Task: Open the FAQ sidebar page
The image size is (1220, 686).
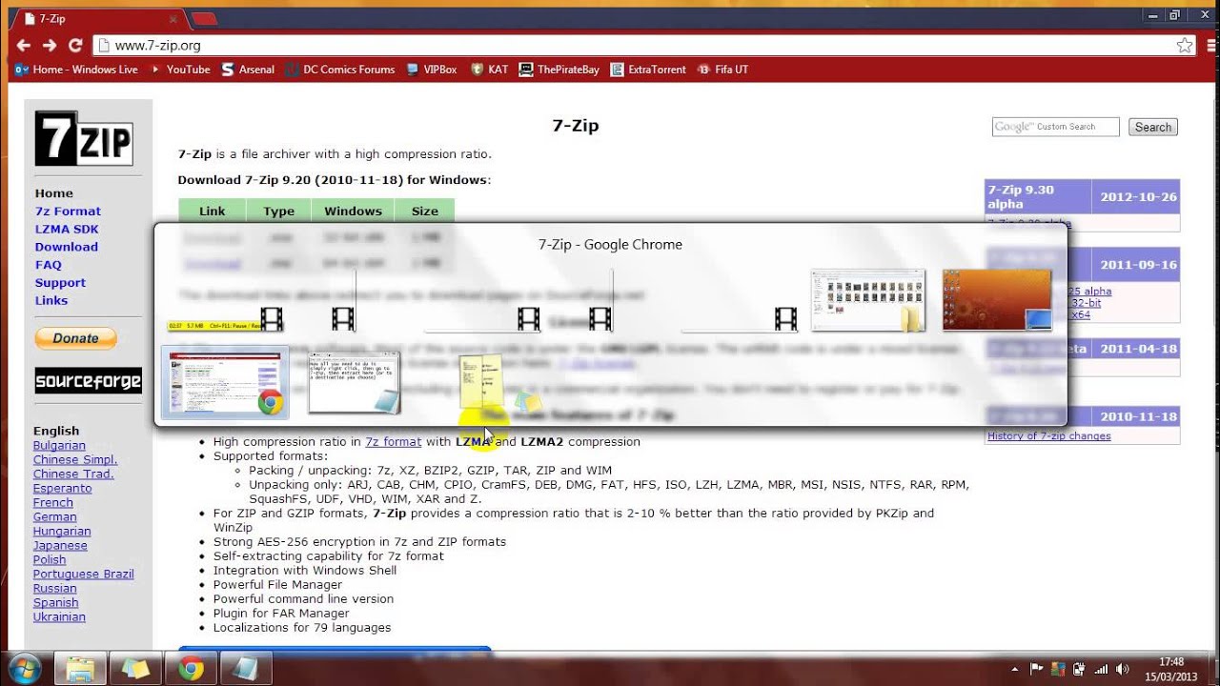Action: 49,265
